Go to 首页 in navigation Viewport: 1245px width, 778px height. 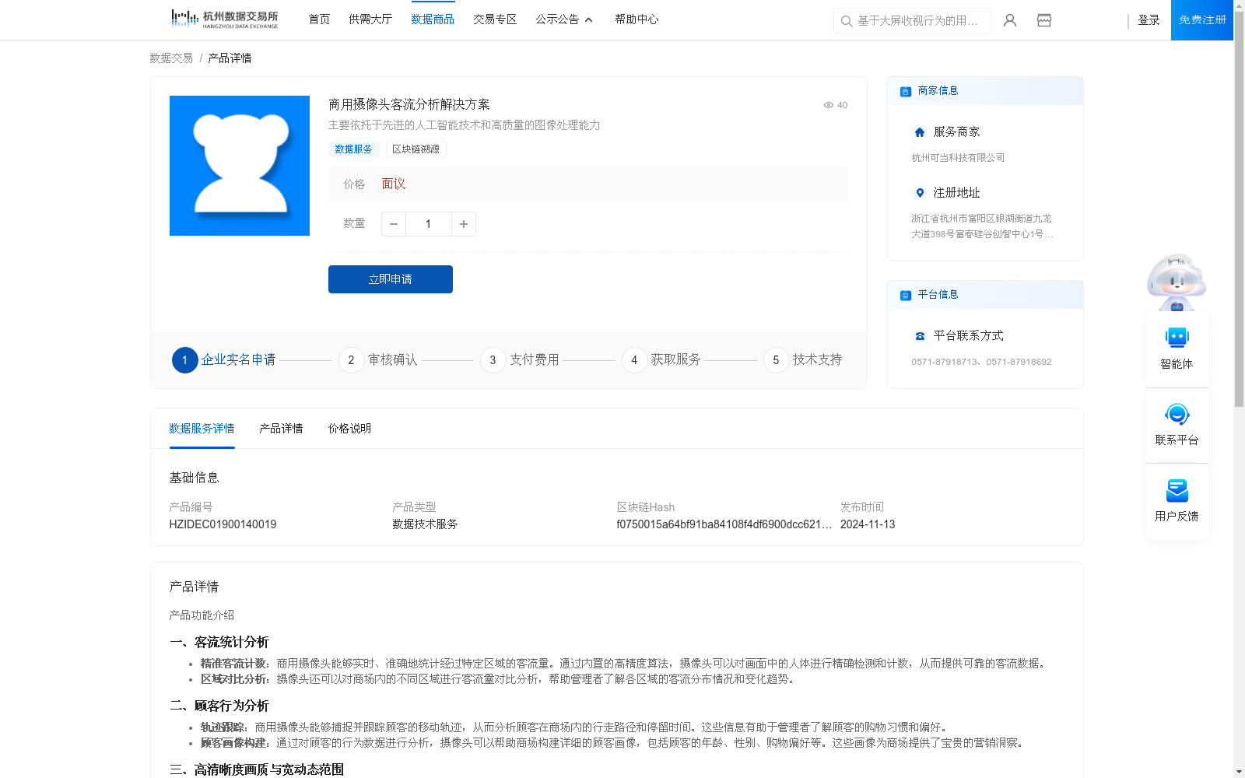point(319,19)
